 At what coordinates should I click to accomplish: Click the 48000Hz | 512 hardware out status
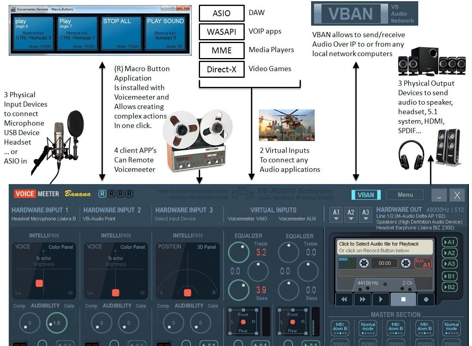point(445,210)
